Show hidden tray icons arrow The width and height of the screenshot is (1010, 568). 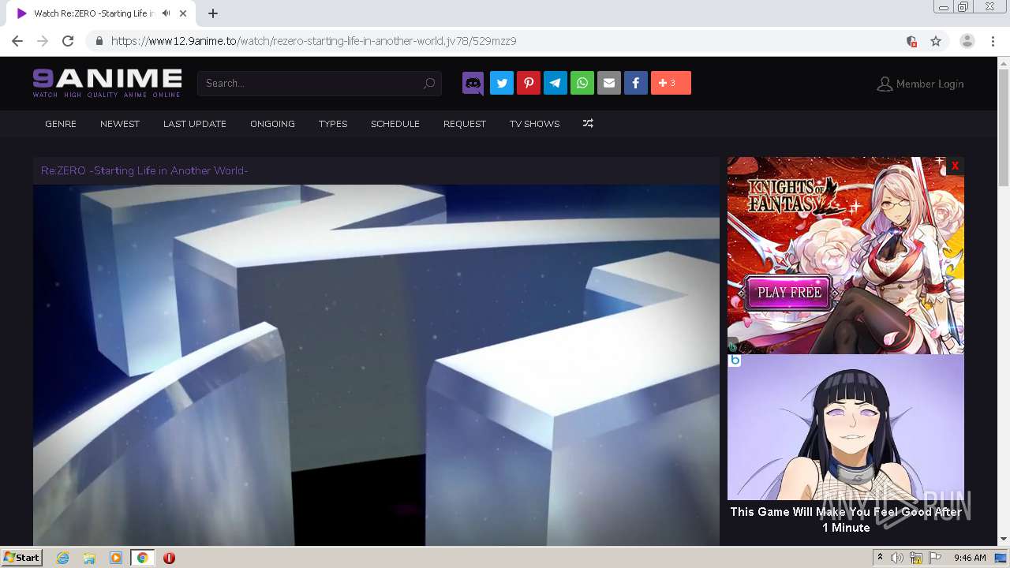pos(880,558)
